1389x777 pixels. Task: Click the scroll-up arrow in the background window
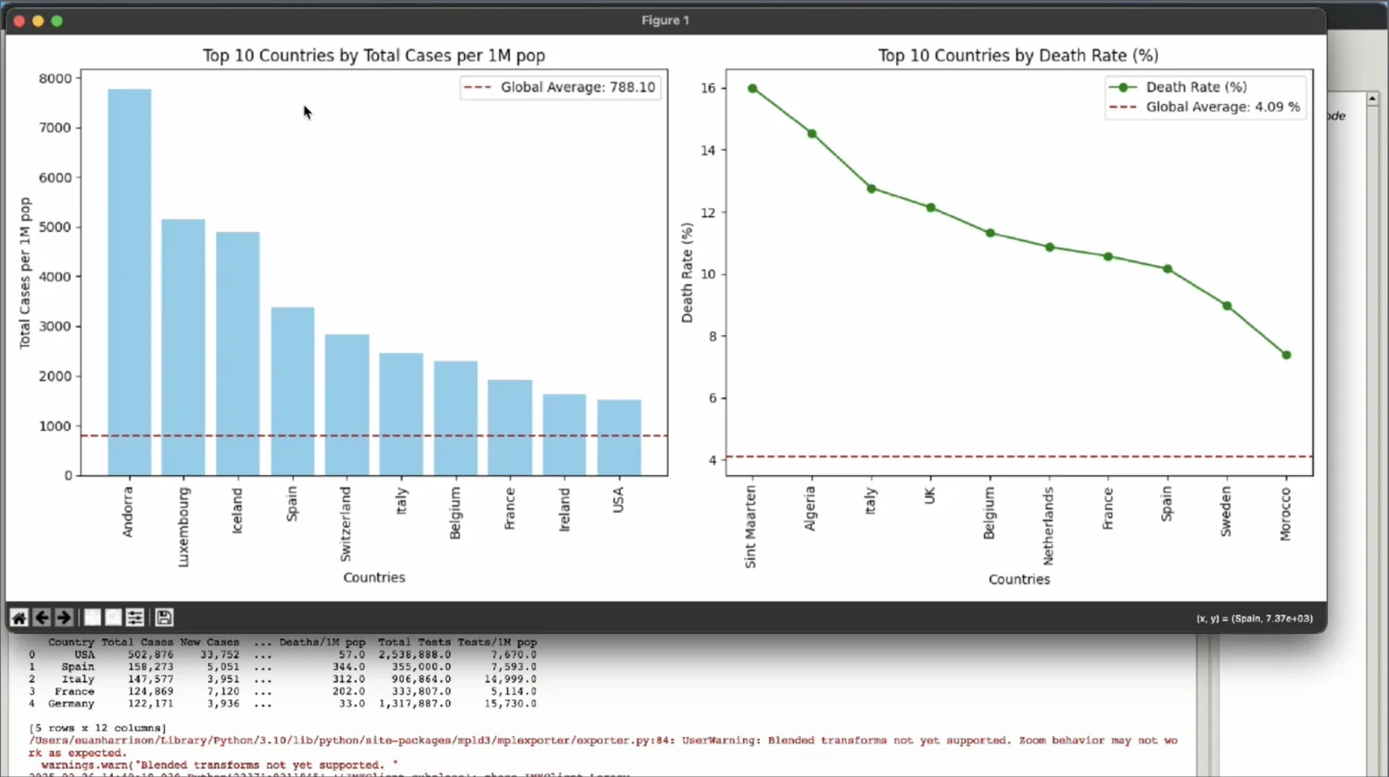click(x=1373, y=98)
